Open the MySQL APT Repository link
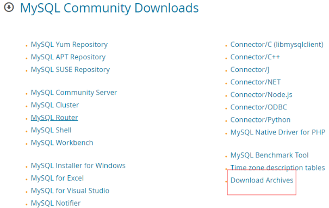329x208 pixels. coord(68,57)
